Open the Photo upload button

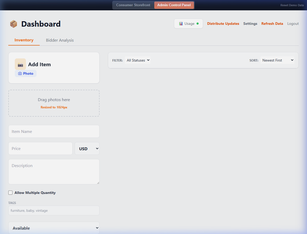coord(25,73)
